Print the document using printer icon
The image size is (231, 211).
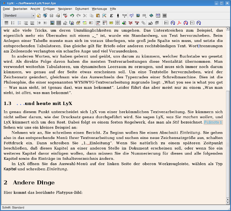58,16
